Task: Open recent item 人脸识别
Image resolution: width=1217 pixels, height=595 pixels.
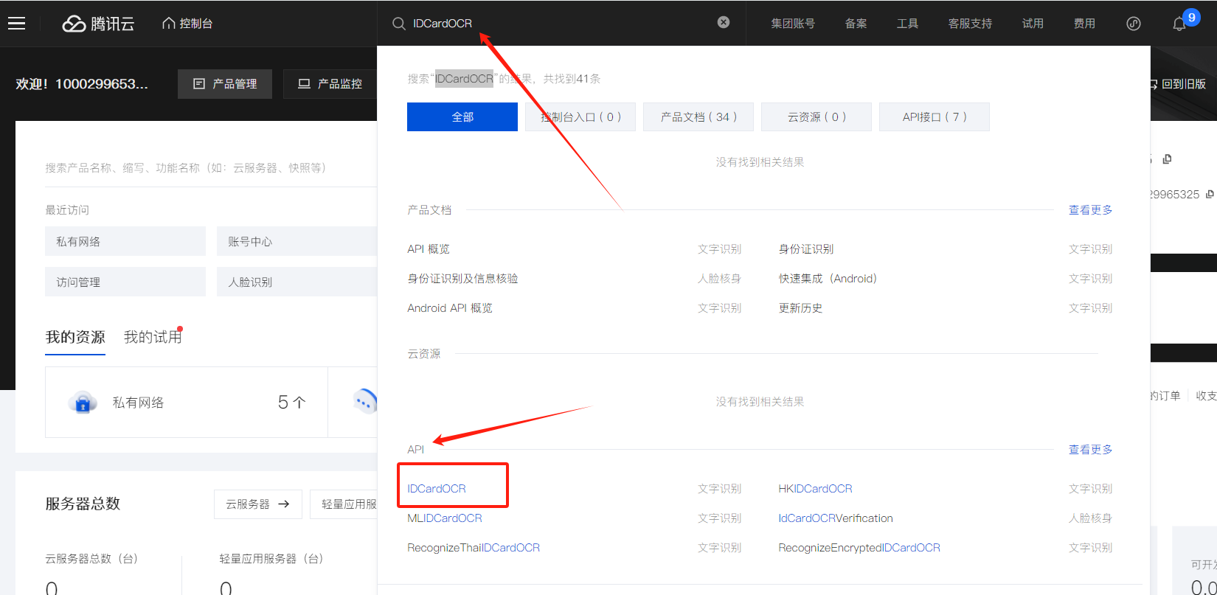Action: [297, 282]
